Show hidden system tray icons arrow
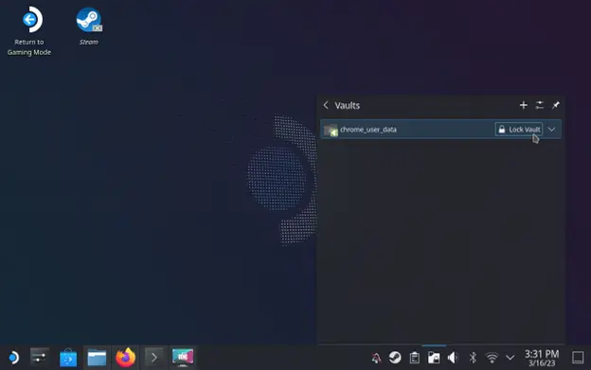The image size is (591, 370). (510, 357)
